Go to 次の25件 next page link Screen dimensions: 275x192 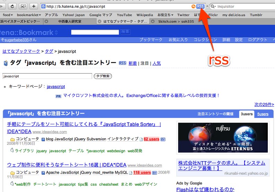[264, 105]
